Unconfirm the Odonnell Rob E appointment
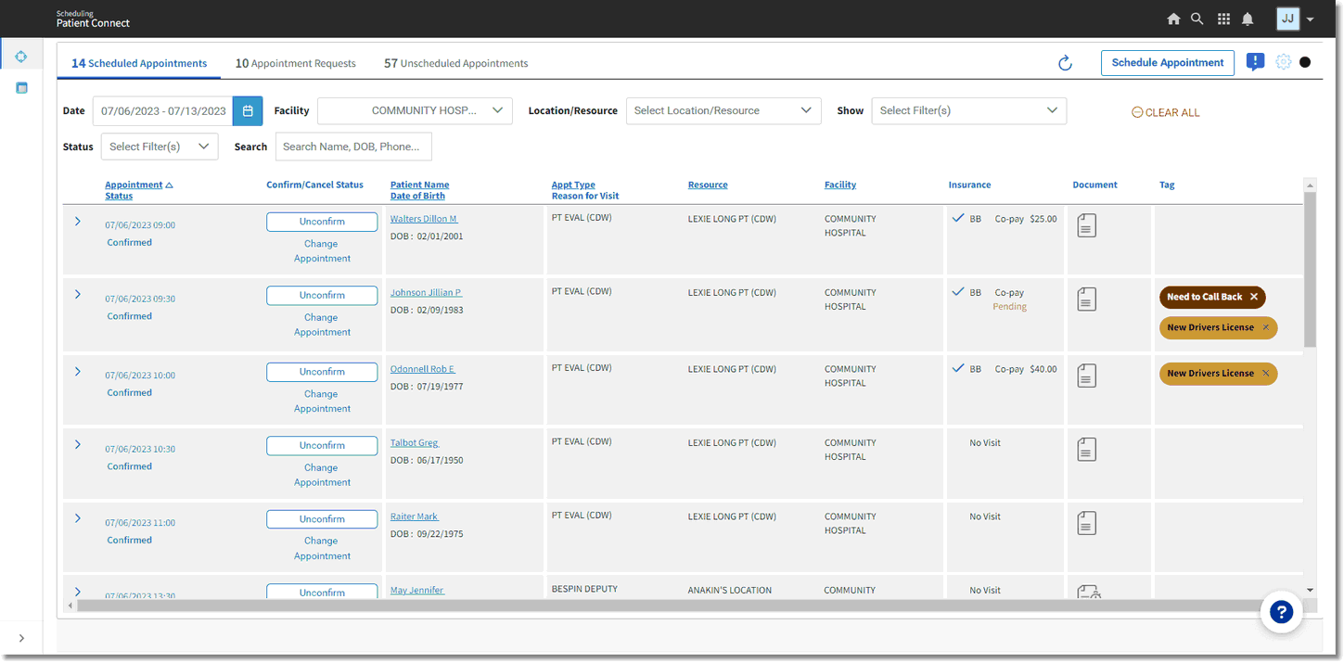Image resolution: width=1344 pixels, height=663 pixels. pos(322,372)
